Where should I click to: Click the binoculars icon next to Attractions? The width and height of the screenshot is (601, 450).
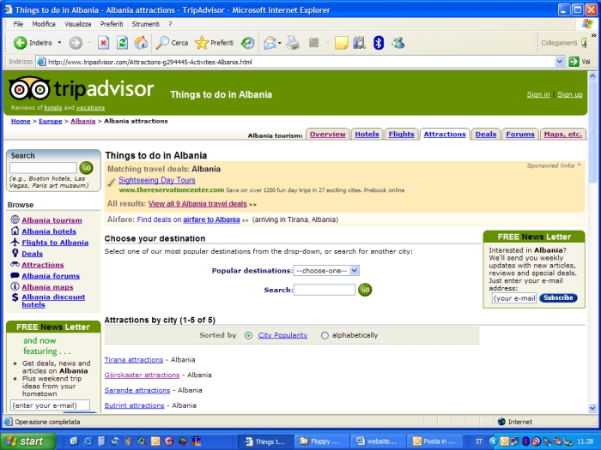15,264
